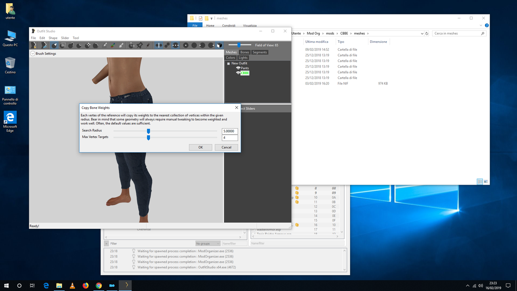
Task: Click mods in the Explorer address path
Action: pyautogui.click(x=330, y=34)
